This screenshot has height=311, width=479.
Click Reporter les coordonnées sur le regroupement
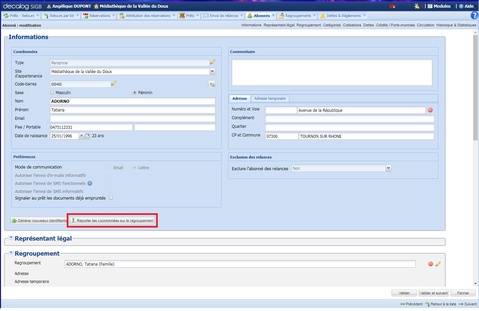112,221
